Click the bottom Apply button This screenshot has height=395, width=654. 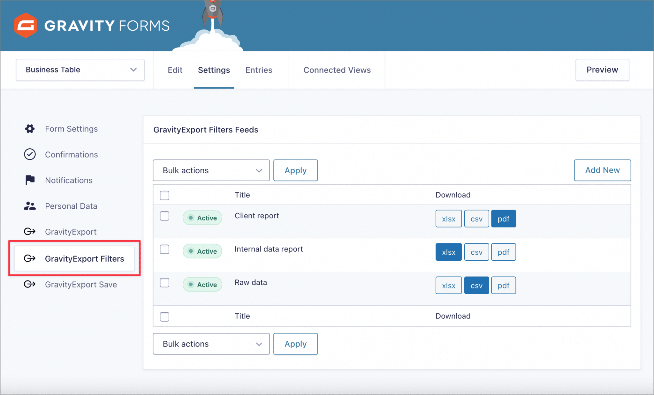[295, 344]
